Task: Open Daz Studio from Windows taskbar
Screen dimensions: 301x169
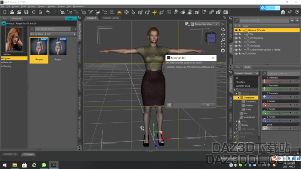Action: [x=53, y=165]
